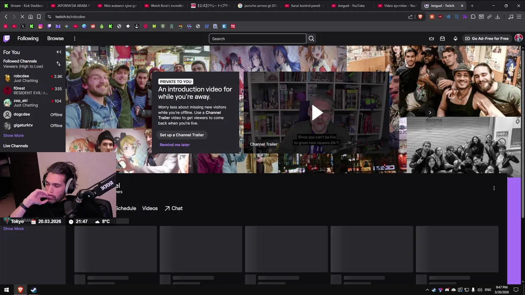Open the user avatar menu
This screenshot has width=525, height=295.
[519, 38]
